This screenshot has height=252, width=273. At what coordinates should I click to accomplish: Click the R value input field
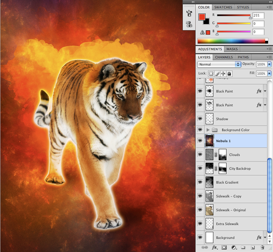pyautogui.click(x=258, y=15)
